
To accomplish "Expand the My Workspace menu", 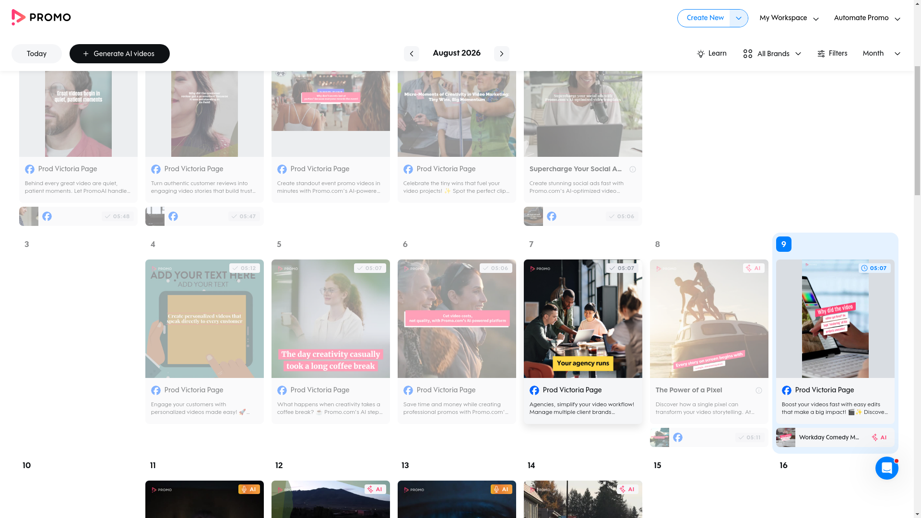I will [x=789, y=18].
